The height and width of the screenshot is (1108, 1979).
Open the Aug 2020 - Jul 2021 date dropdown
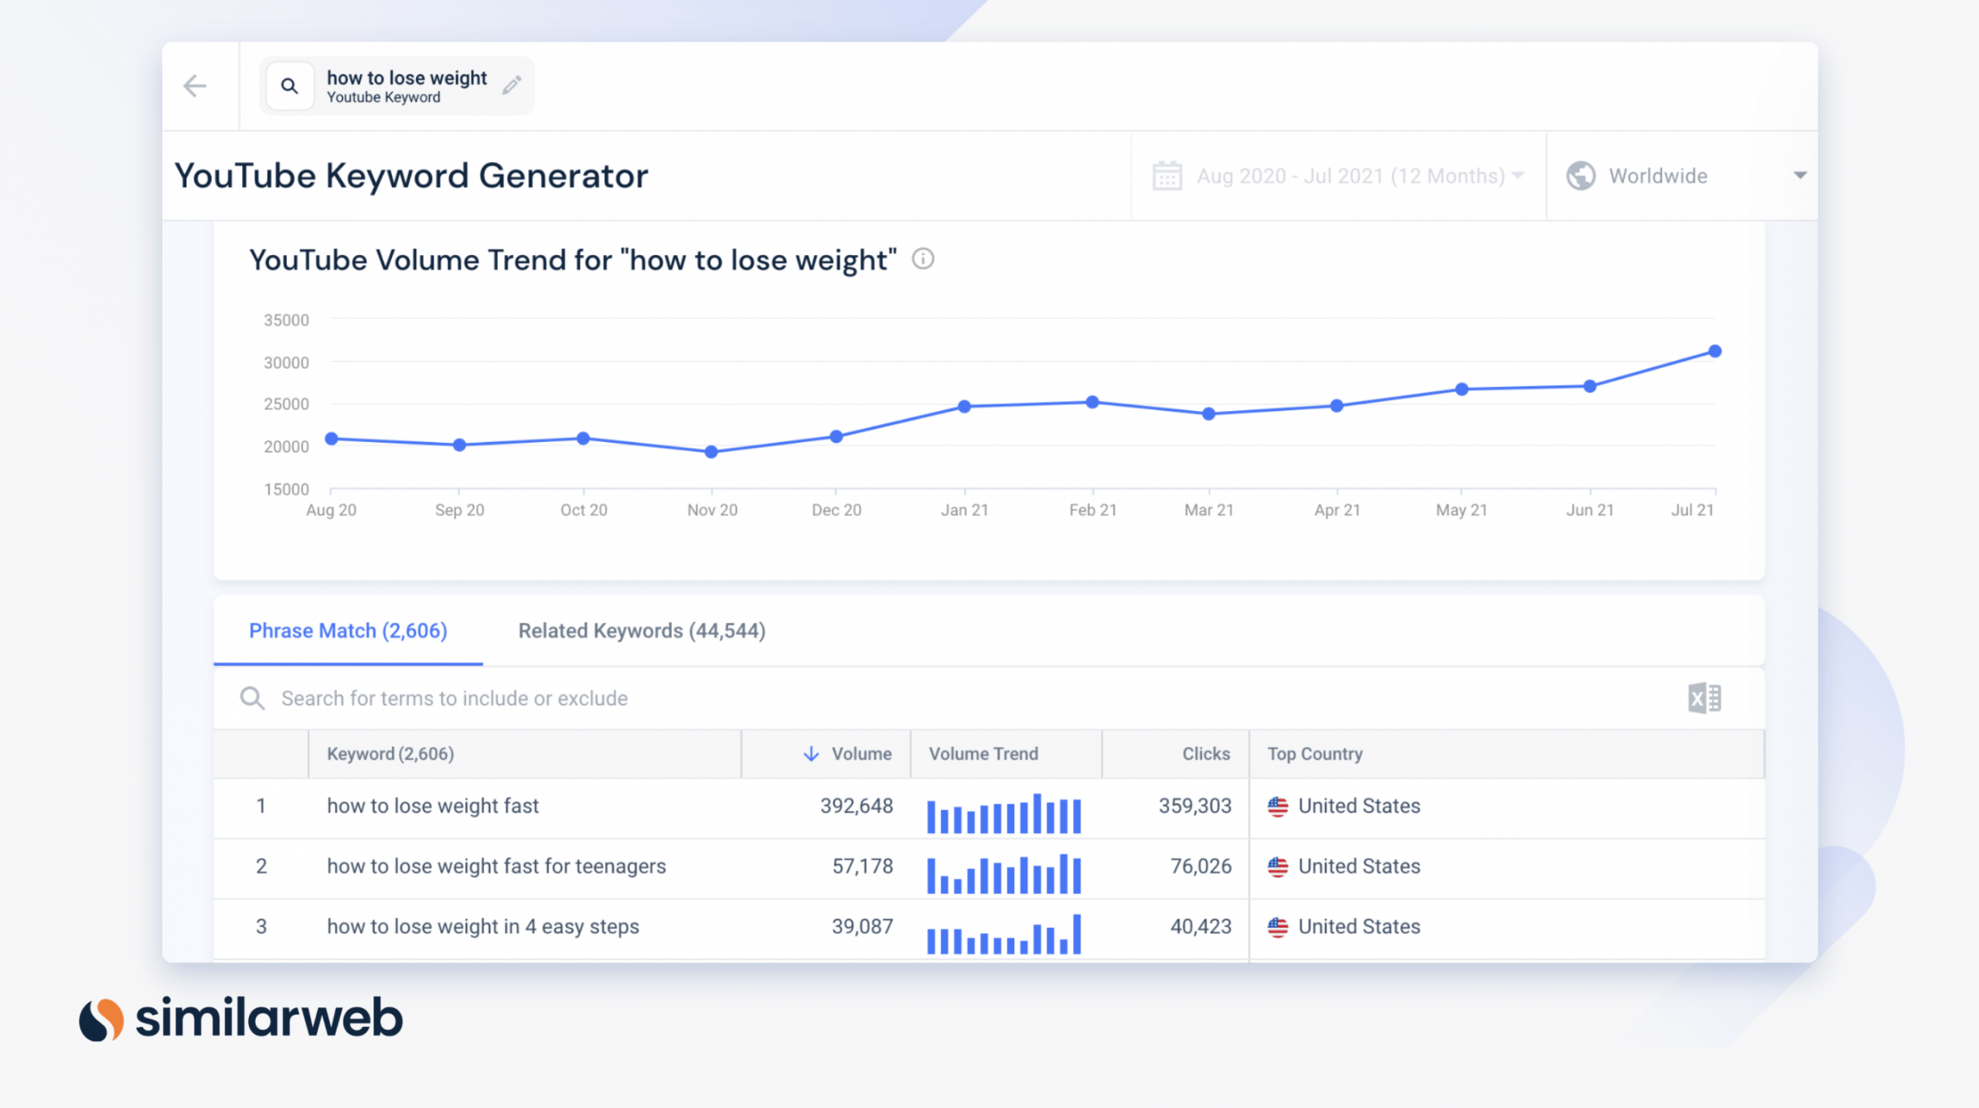(x=1337, y=175)
